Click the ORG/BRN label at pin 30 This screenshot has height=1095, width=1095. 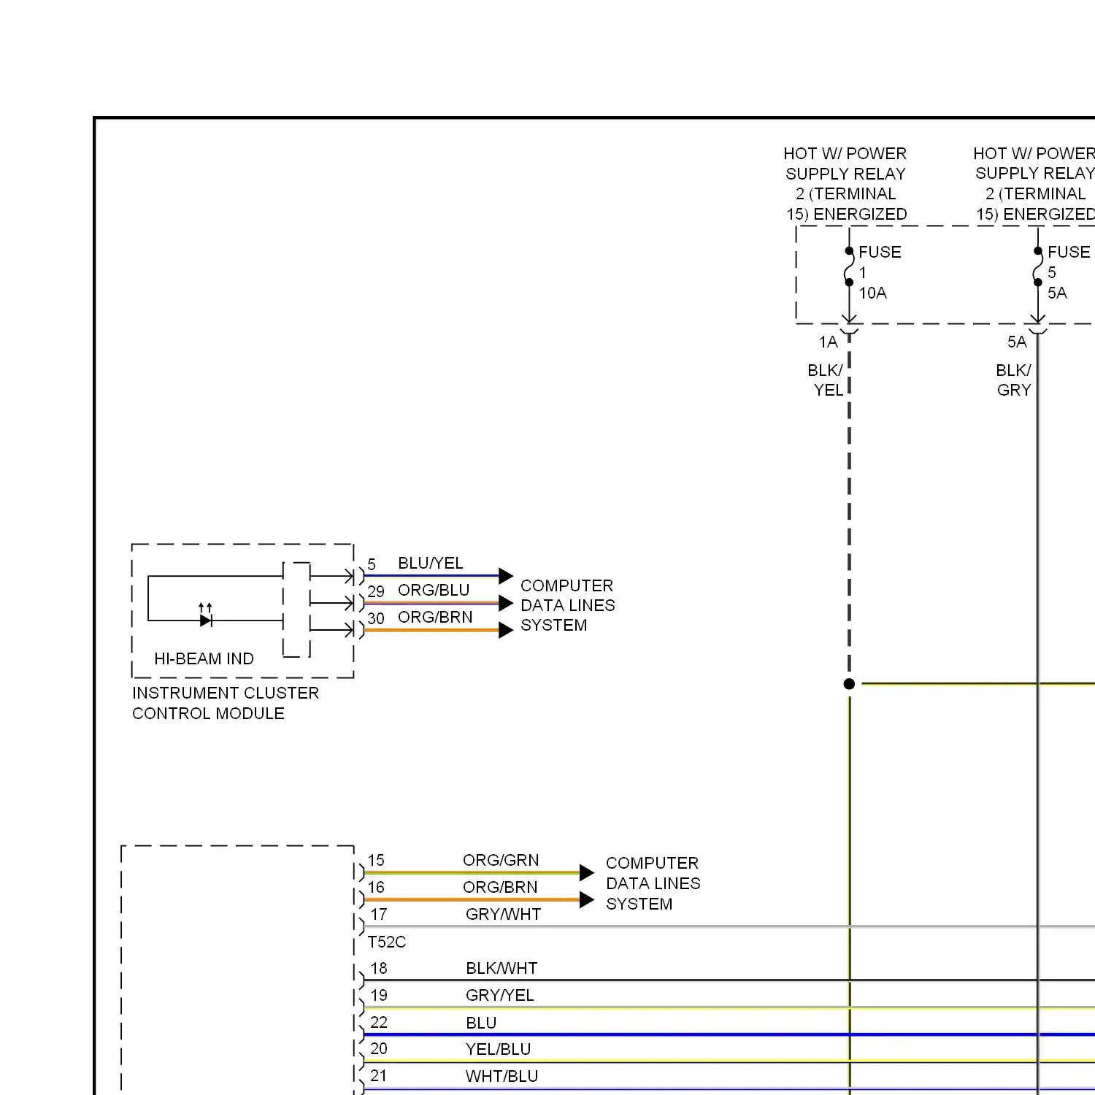click(434, 617)
